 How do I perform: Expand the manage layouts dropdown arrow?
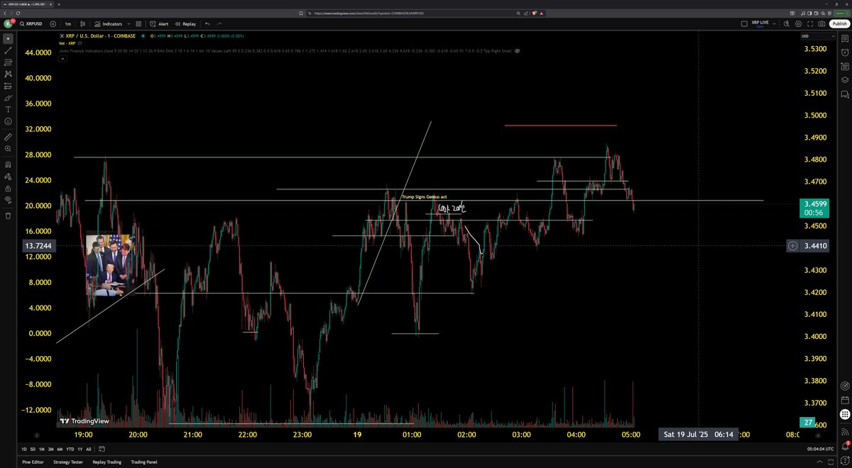[774, 24]
